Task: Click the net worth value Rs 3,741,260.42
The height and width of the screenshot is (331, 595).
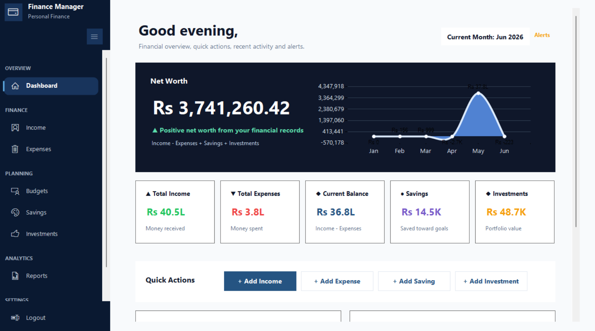Action: [x=221, y=108]
